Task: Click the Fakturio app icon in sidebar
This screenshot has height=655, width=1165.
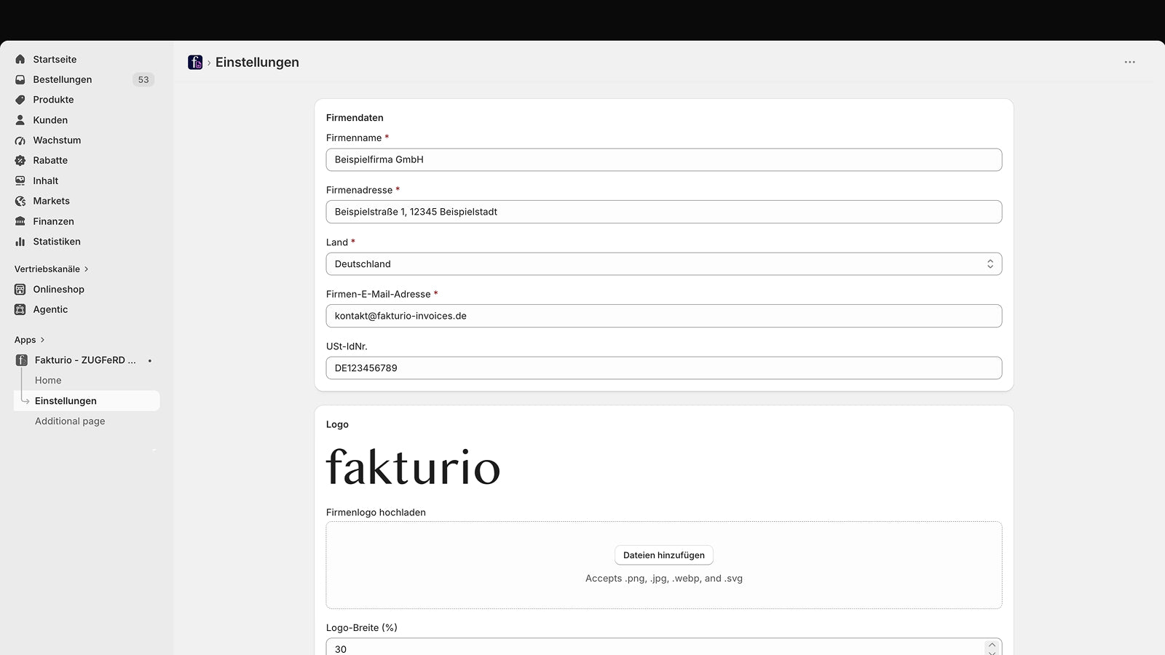Action: (22, 360)
